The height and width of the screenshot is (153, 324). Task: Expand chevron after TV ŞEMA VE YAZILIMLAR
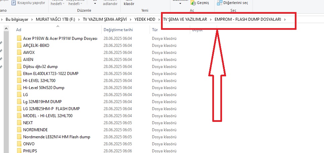point(211,20)
